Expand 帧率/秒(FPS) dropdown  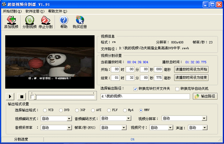[x=124, y=128]
